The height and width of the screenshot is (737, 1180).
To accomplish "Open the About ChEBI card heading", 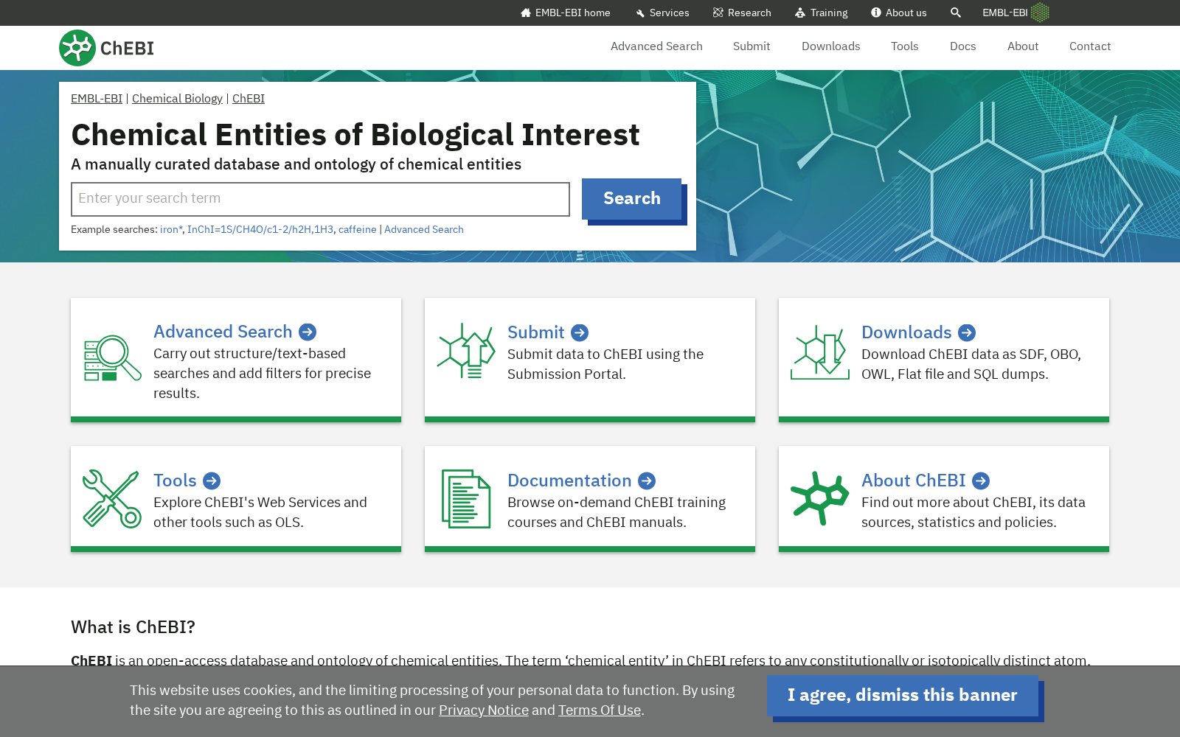I will (x=914, y=481).
